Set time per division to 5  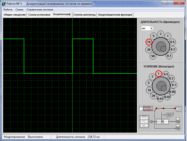[x=153, y=36]
